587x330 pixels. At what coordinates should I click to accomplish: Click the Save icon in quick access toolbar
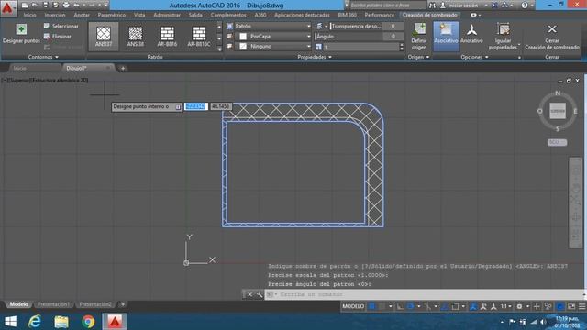(x=45, y=5)
